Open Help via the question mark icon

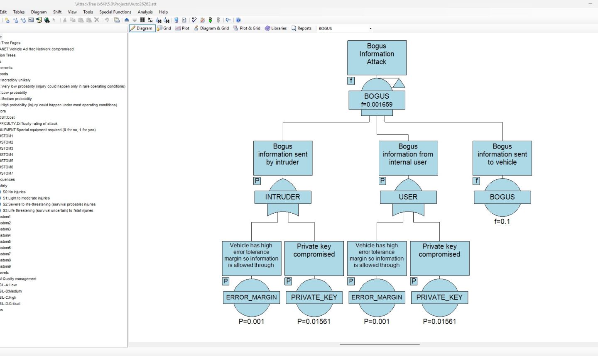click(238, 20)
